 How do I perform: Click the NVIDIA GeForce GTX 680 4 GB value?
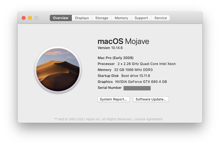[x=141, y=82]
